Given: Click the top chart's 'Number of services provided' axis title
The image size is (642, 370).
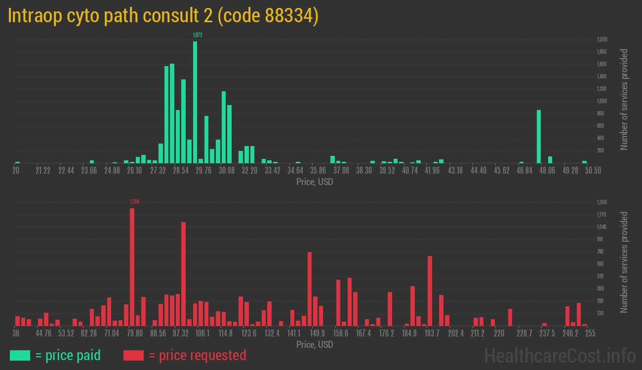Looking at the screenshot, I should [624, 99].
